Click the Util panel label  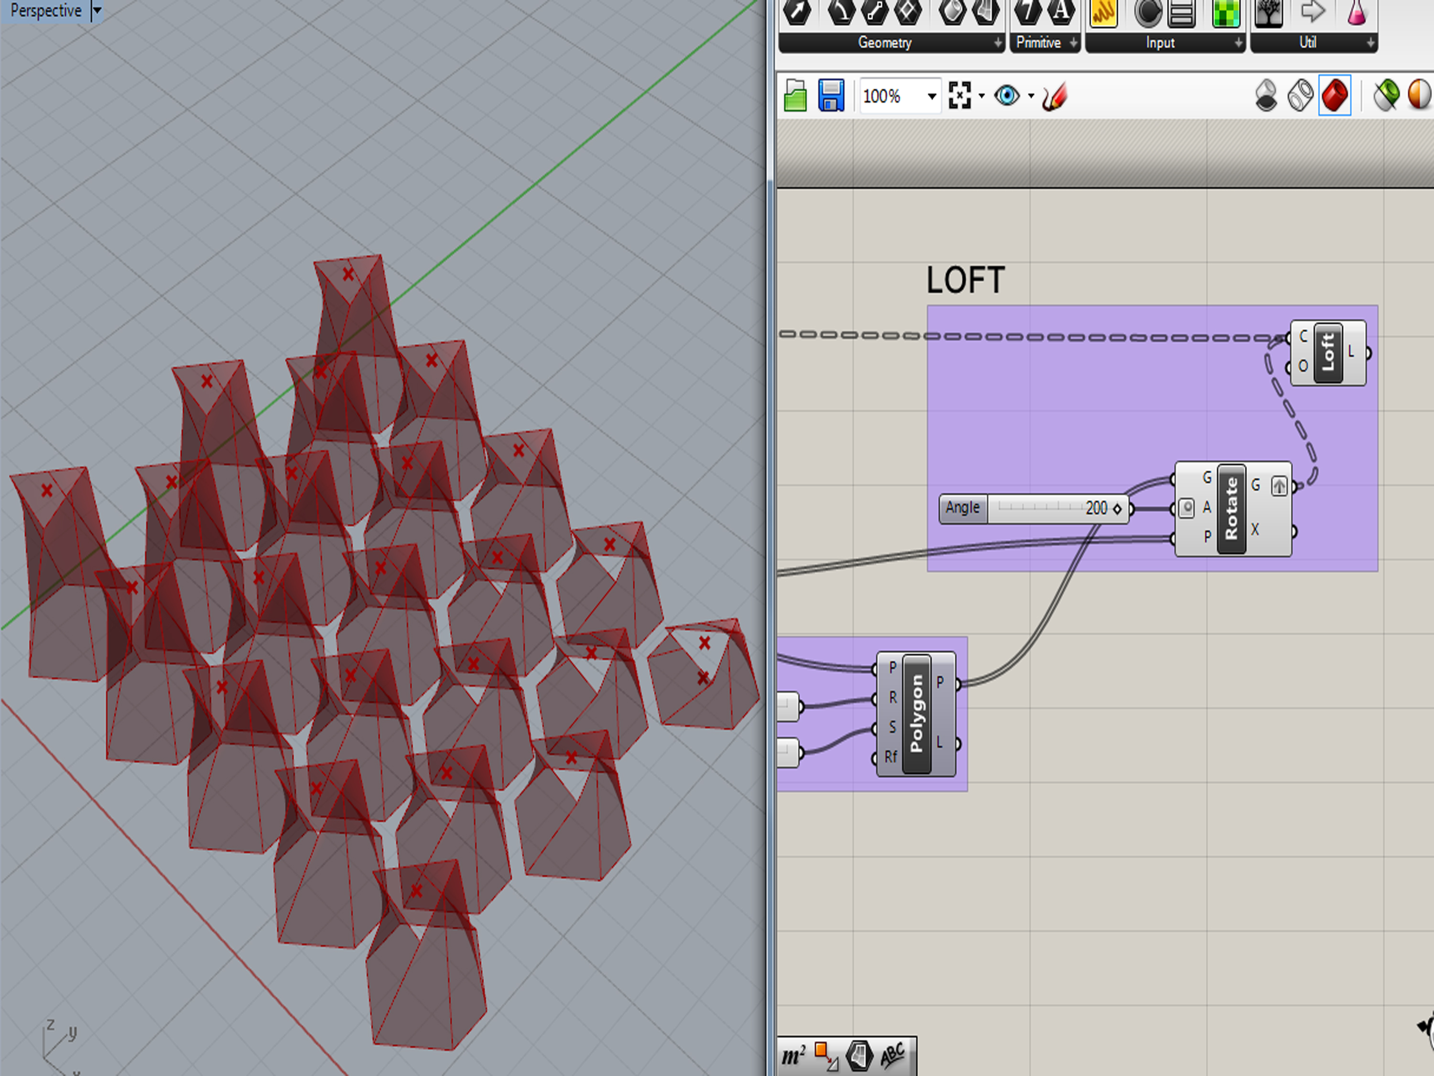tap(1308, 43)
